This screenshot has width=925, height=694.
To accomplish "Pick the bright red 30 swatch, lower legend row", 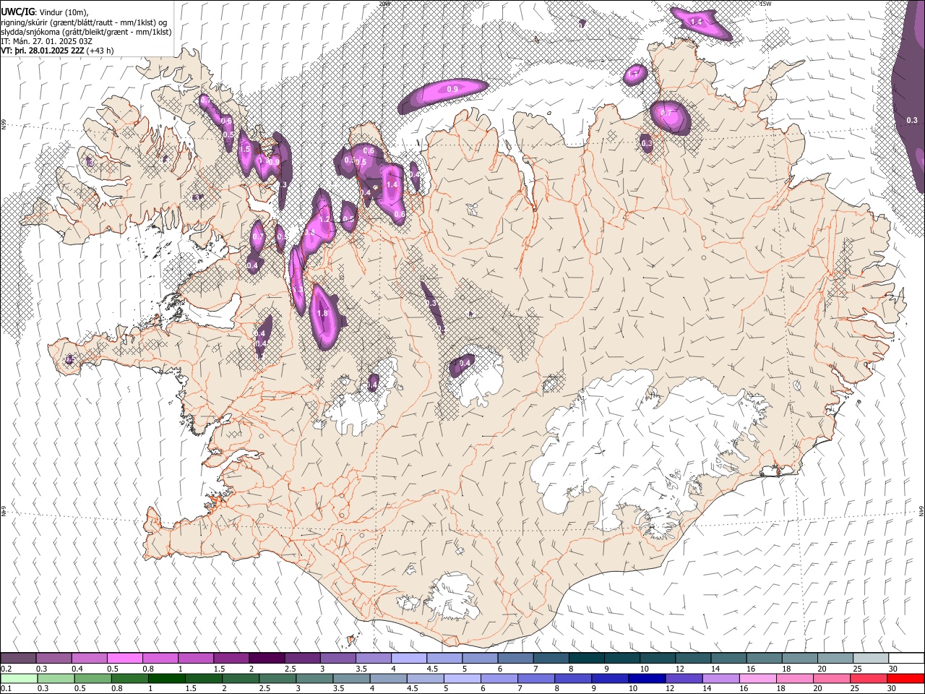I will [905, 678].
